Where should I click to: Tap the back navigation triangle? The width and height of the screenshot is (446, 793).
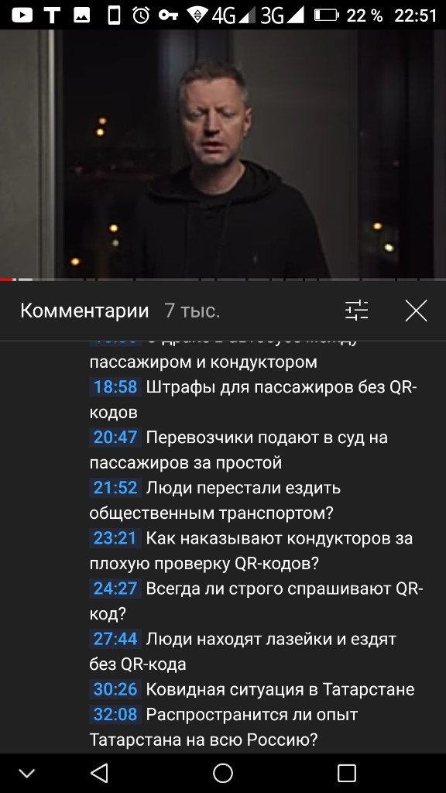click(x=99, y=773)
